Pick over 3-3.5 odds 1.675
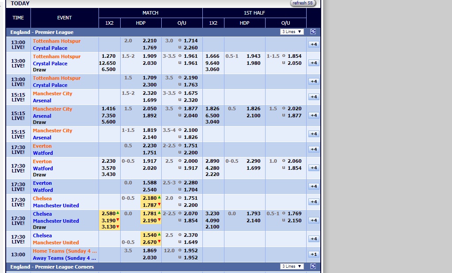Viewport: 452px width, 273px height. pos(190,93)
